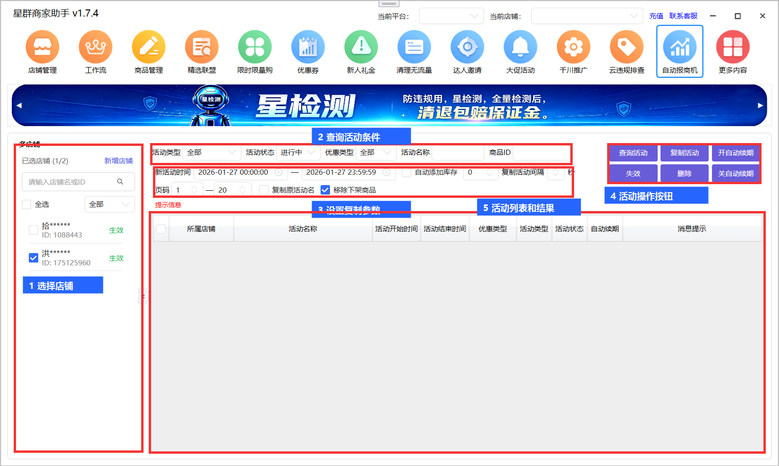Enable the 自动添加库存 checkbox
This screenshot has width=779, height=466.
pos(406,172)
